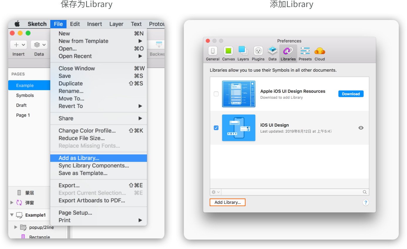Image resolution: width=407 pixels, height=249 pixels.
Task: Open the Insert menu in the menu bar
Action: click(x=95, y=24)
